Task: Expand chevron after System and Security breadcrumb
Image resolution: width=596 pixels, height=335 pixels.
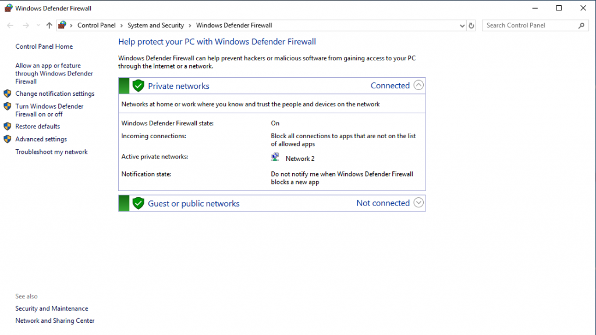Action: (190, 26)
